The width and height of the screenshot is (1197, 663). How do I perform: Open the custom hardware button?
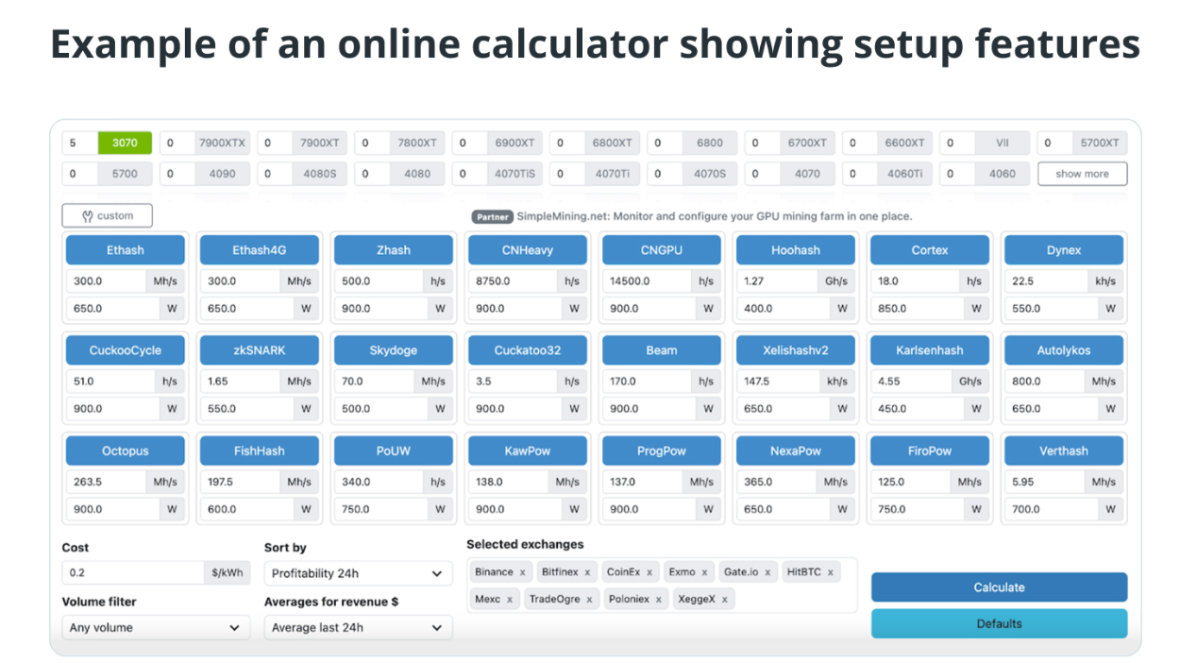coord(108,215)
